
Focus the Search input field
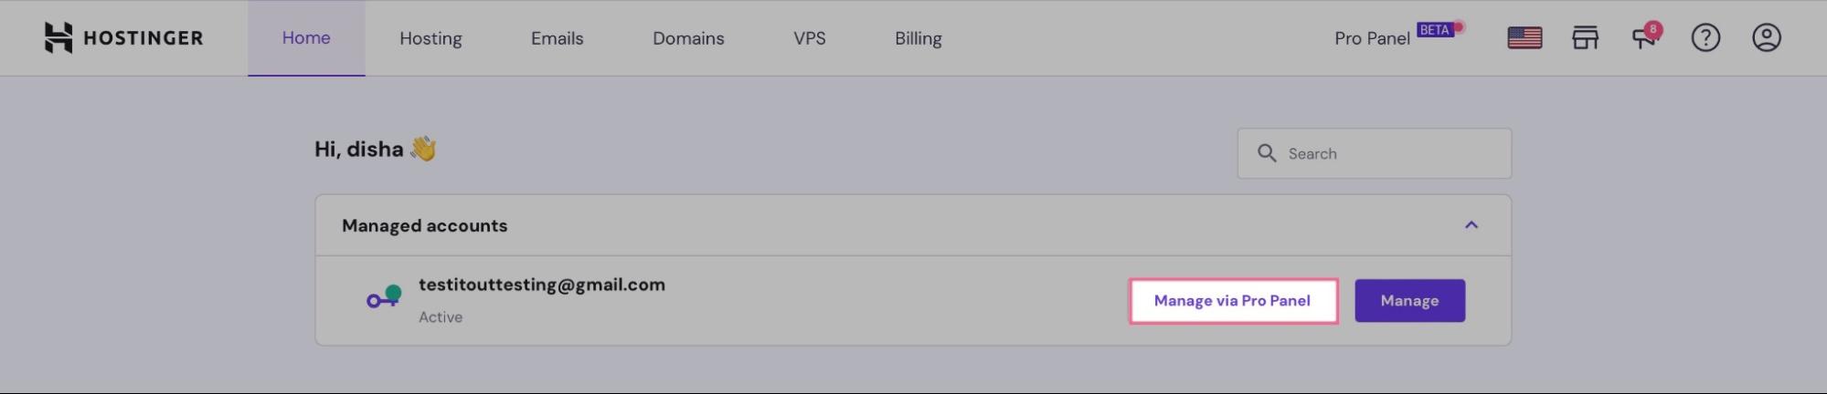[1389, 153]
